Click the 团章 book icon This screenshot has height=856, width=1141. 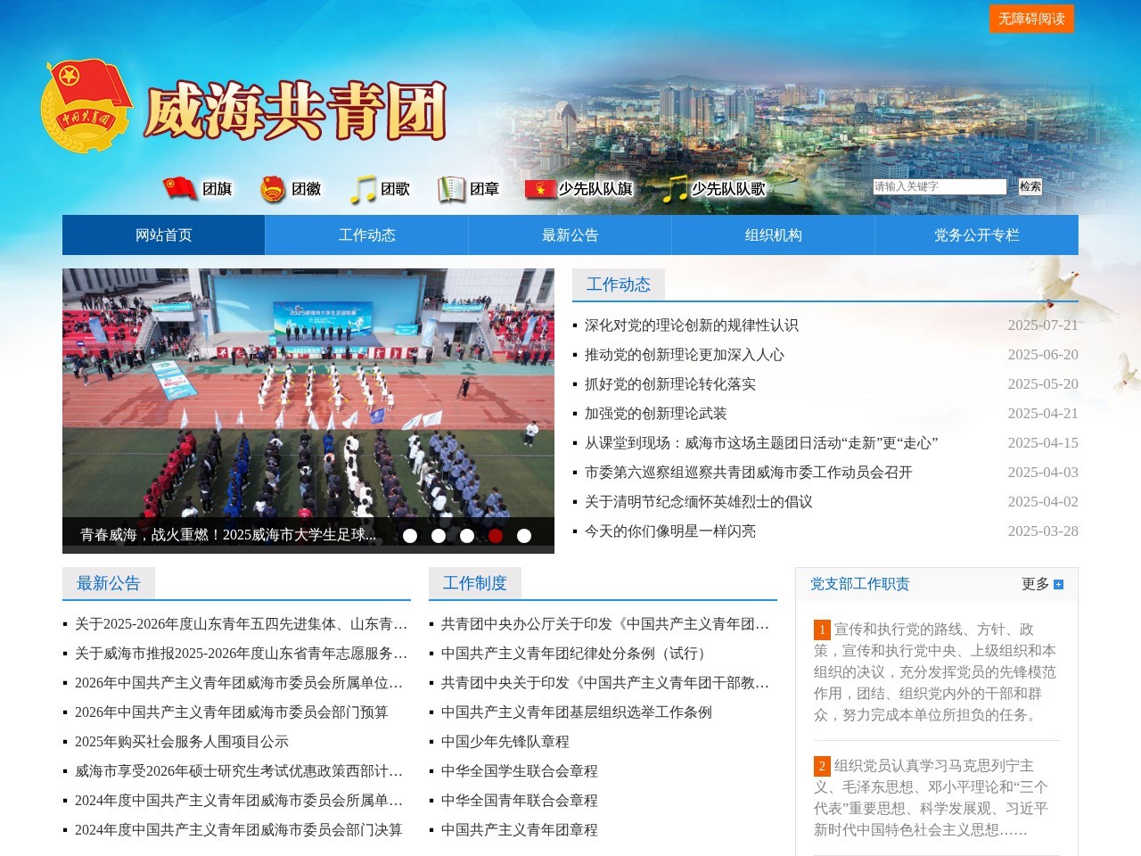pyautogui.click(x=451, y=189)
